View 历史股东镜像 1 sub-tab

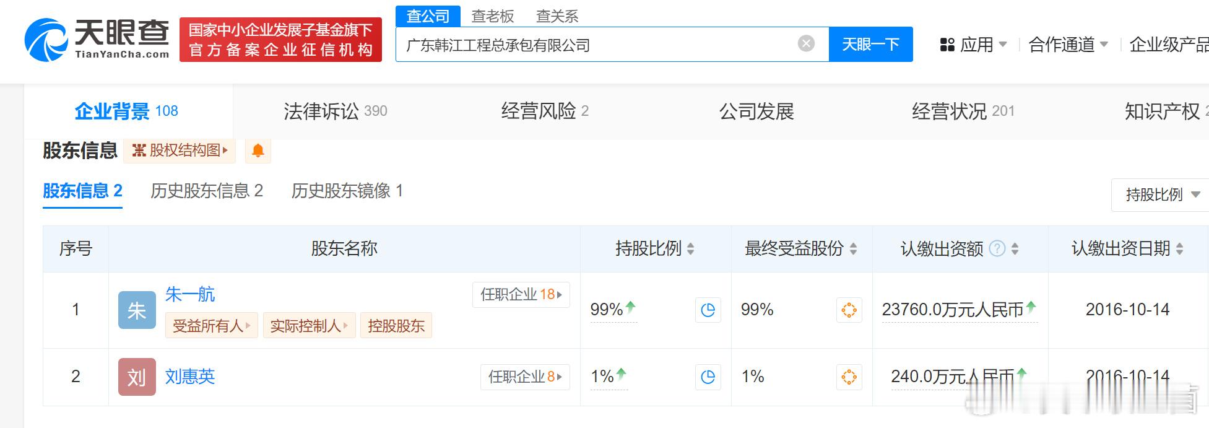point(347,191)
